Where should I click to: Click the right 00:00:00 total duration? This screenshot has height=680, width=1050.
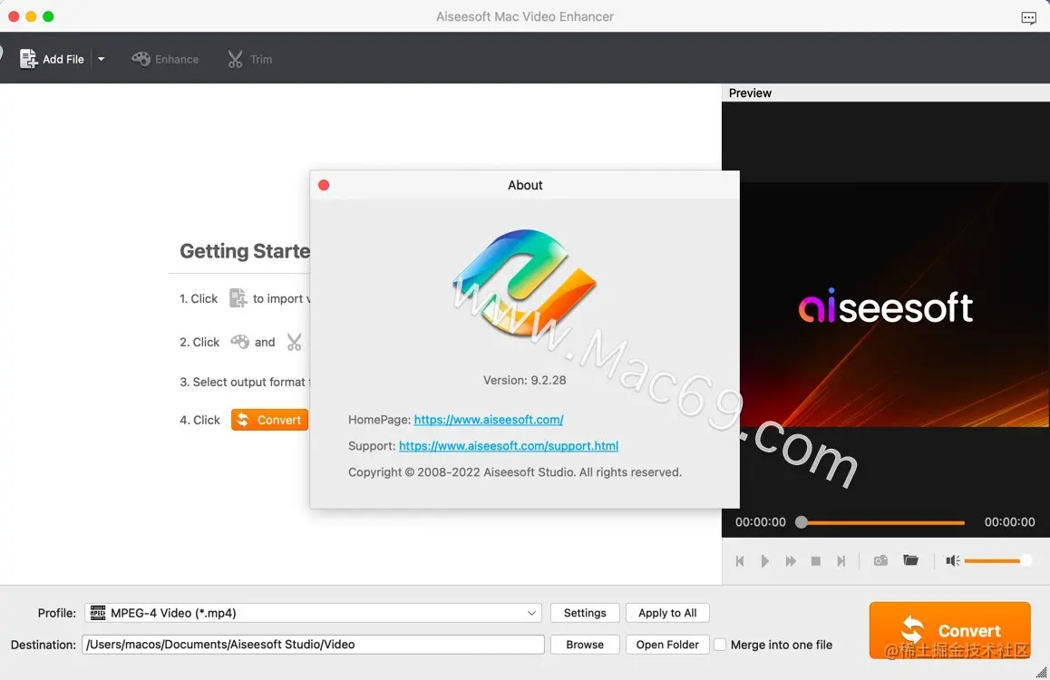point(1009,522)
